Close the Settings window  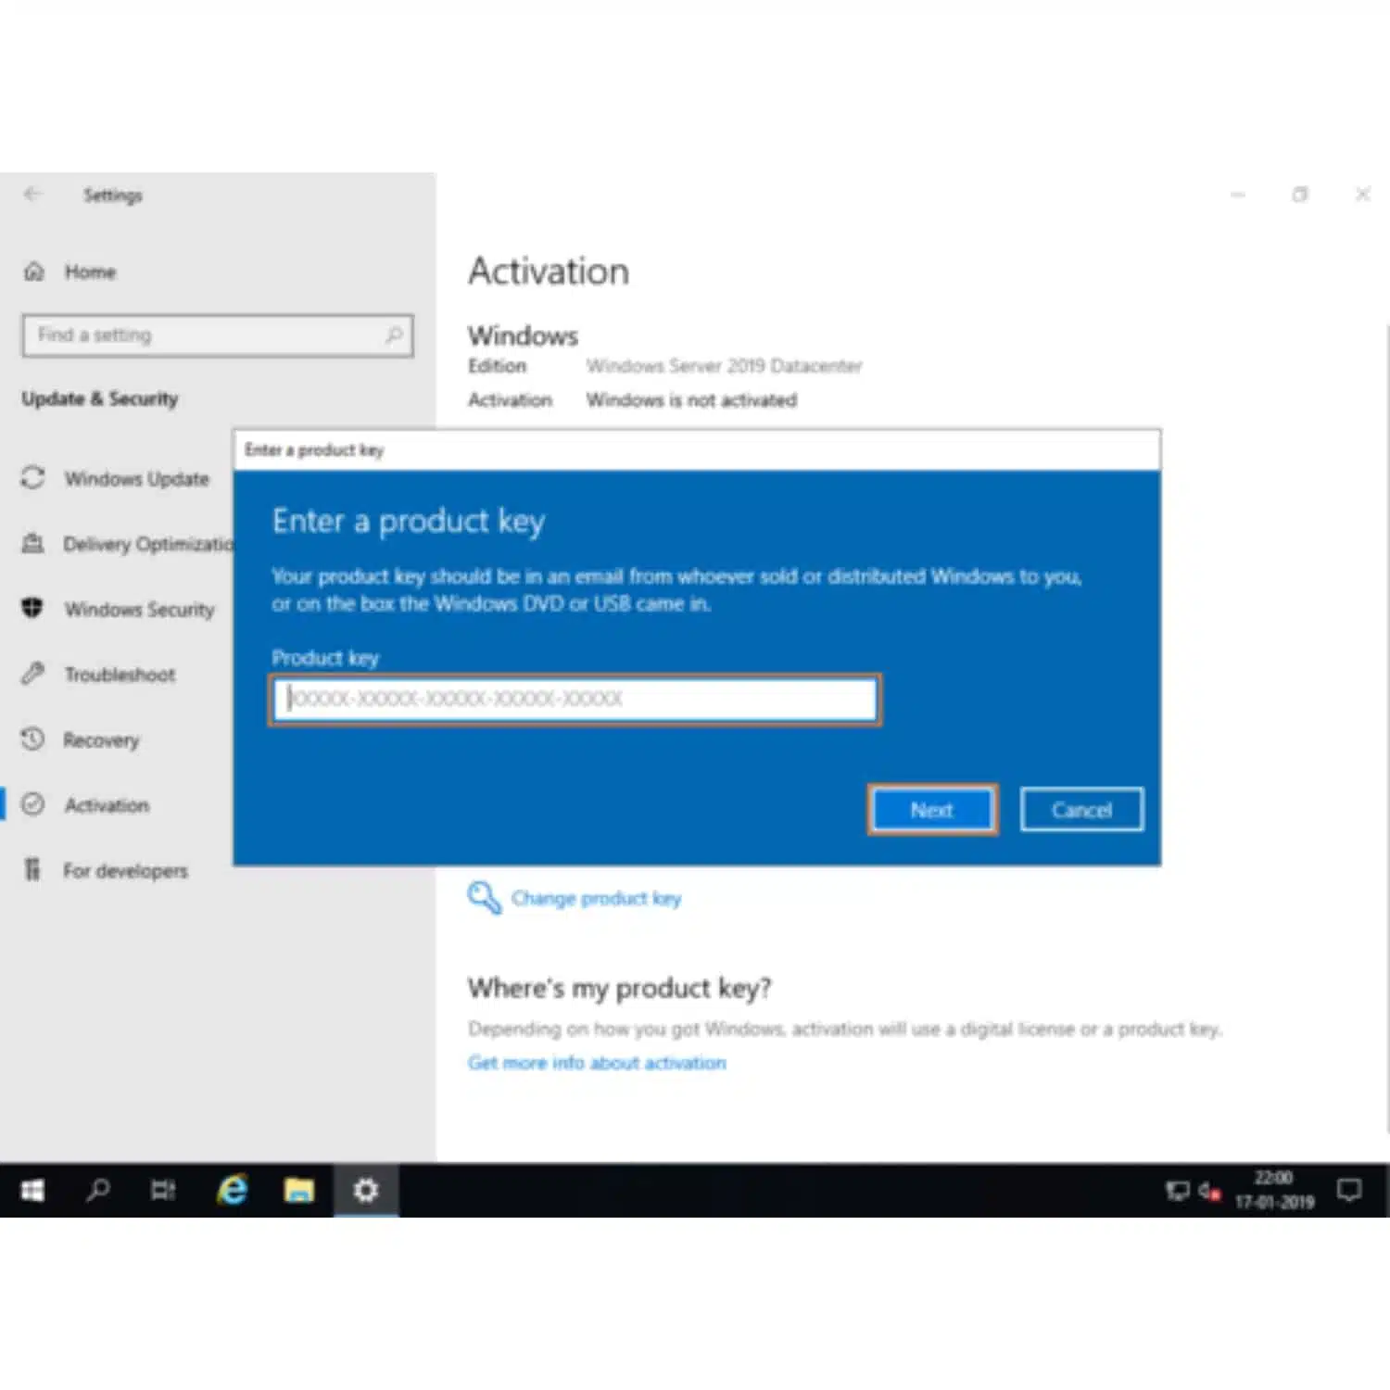pos(1363,195)
